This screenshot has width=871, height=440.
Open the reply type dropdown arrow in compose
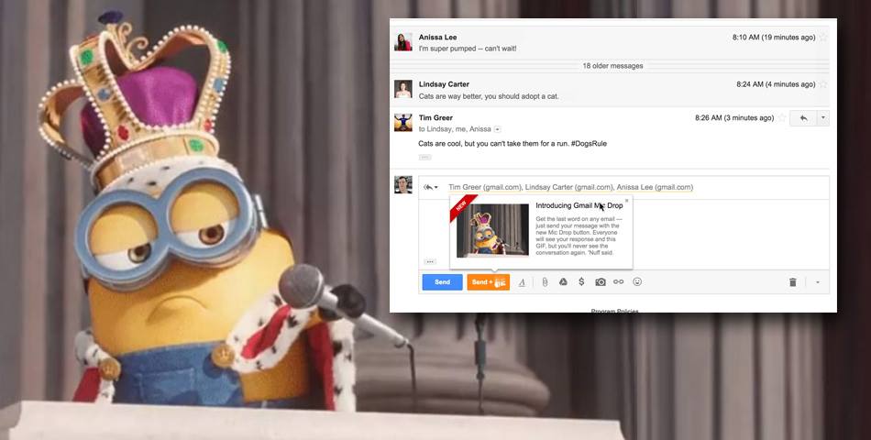(x=431, y=187)
